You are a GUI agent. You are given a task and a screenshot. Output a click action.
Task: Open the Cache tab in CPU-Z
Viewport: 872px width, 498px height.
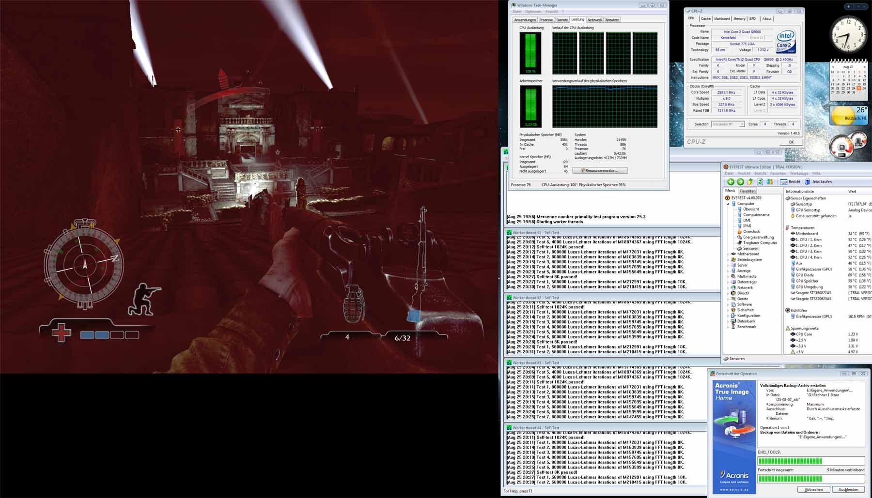pos(705,19)
